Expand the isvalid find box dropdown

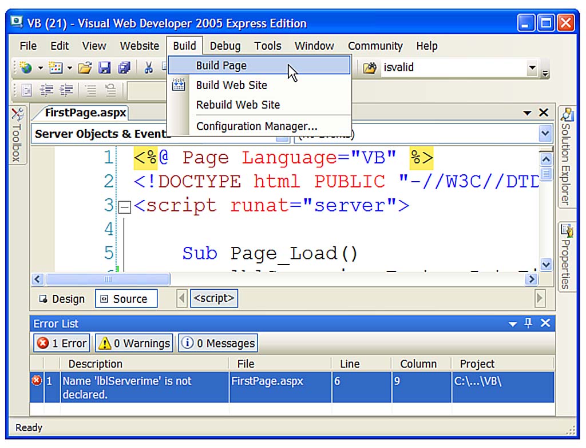[532, 67]
